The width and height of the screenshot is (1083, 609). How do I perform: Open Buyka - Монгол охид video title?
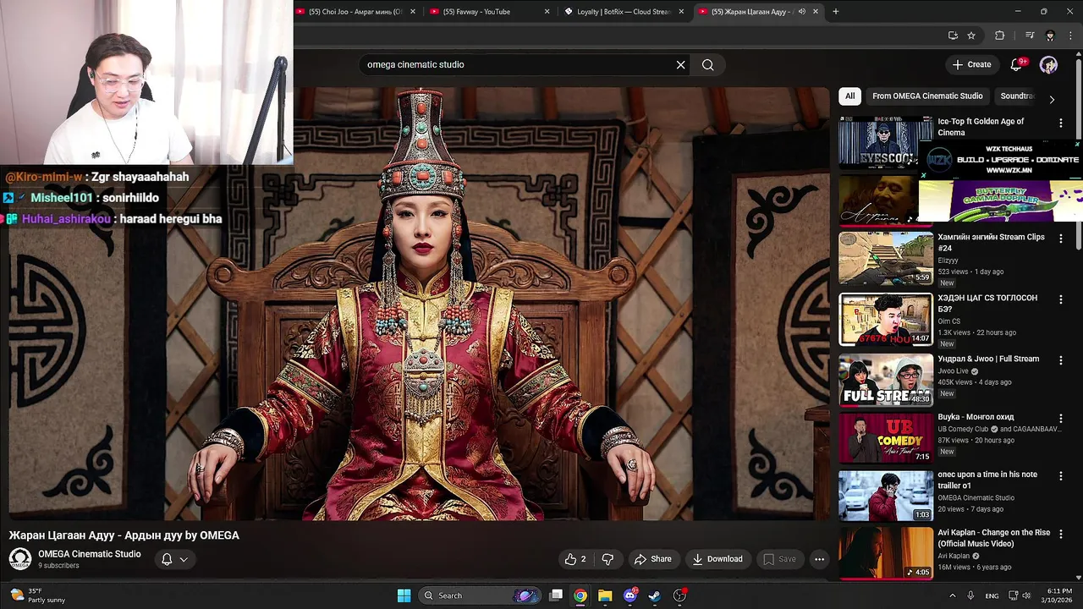[x=976, y=417]
